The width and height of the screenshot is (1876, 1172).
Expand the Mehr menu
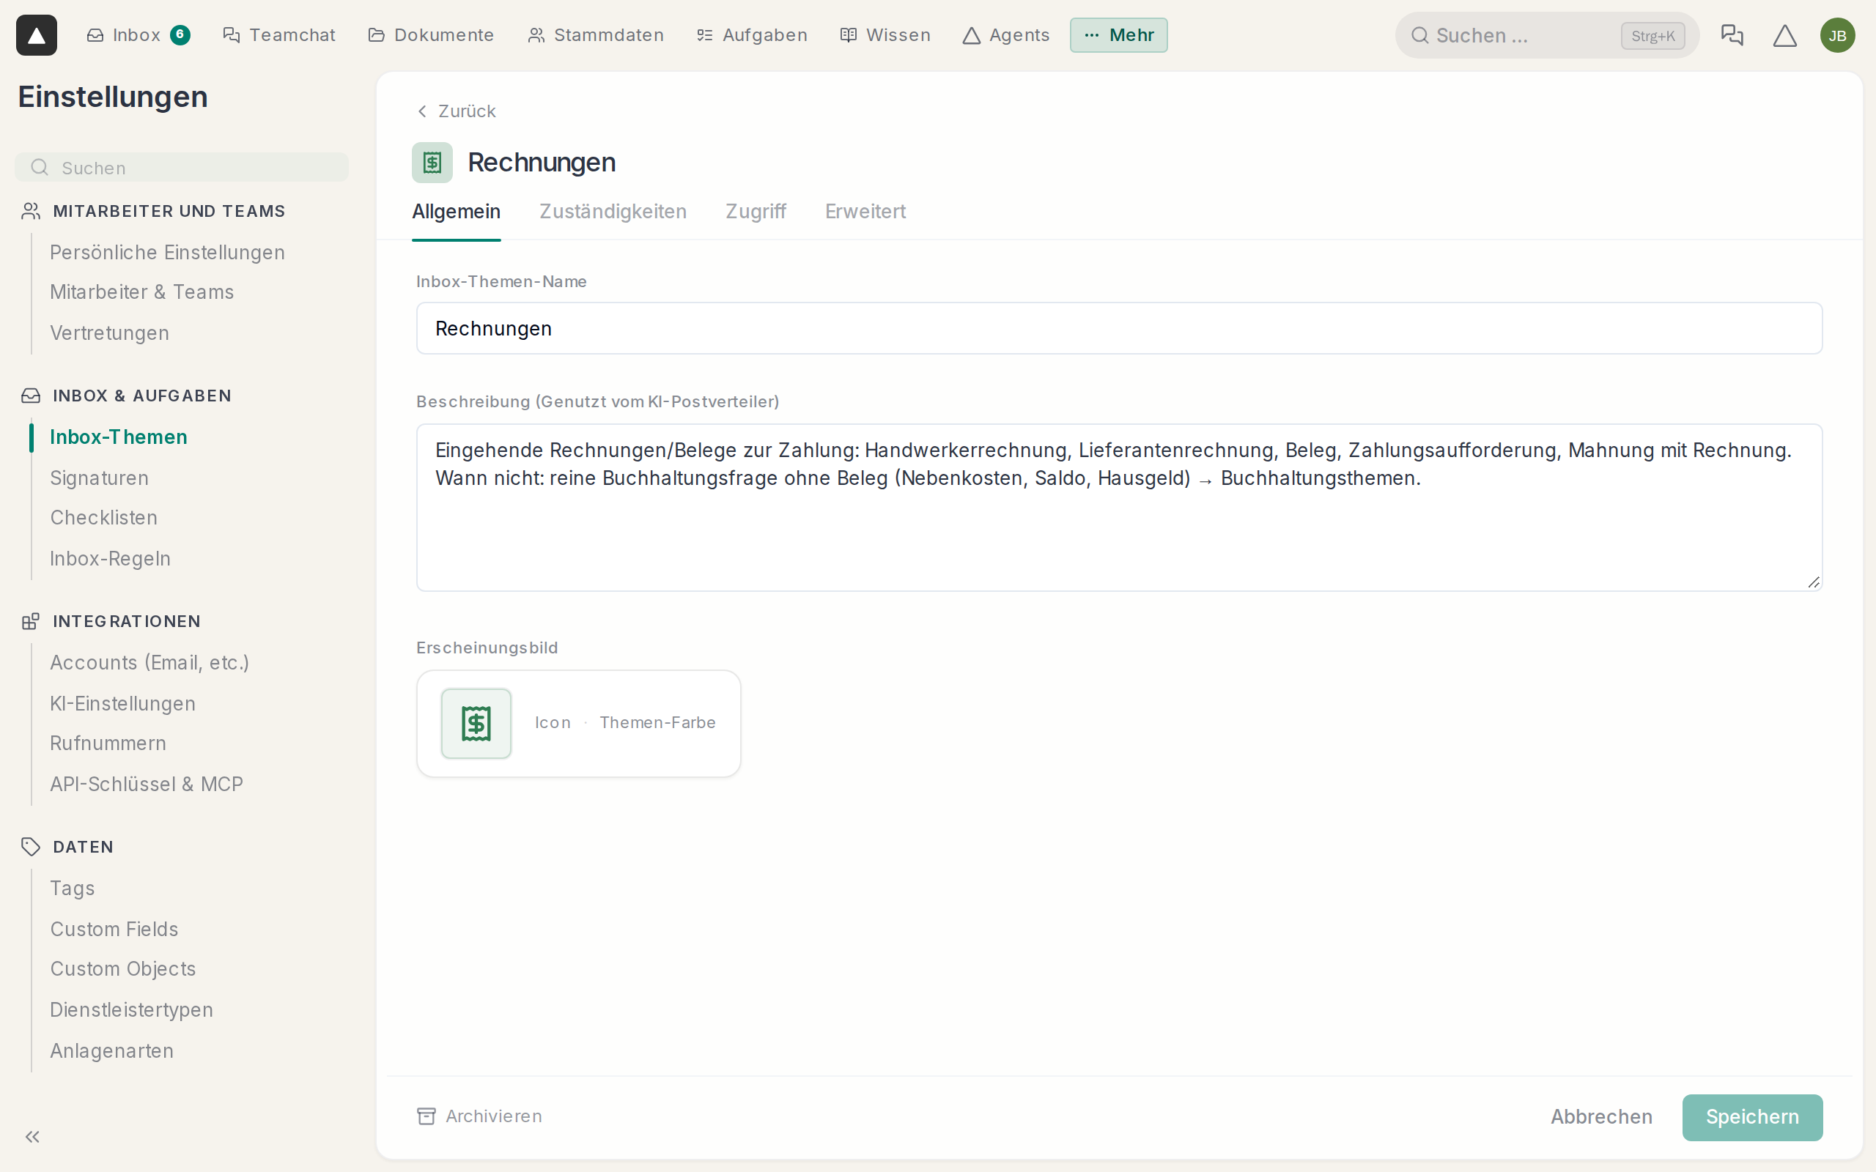pos(1118,35)
